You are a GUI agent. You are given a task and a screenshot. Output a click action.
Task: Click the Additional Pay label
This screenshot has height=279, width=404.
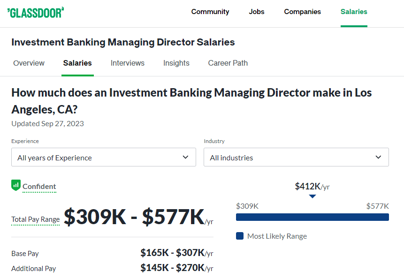33,269
